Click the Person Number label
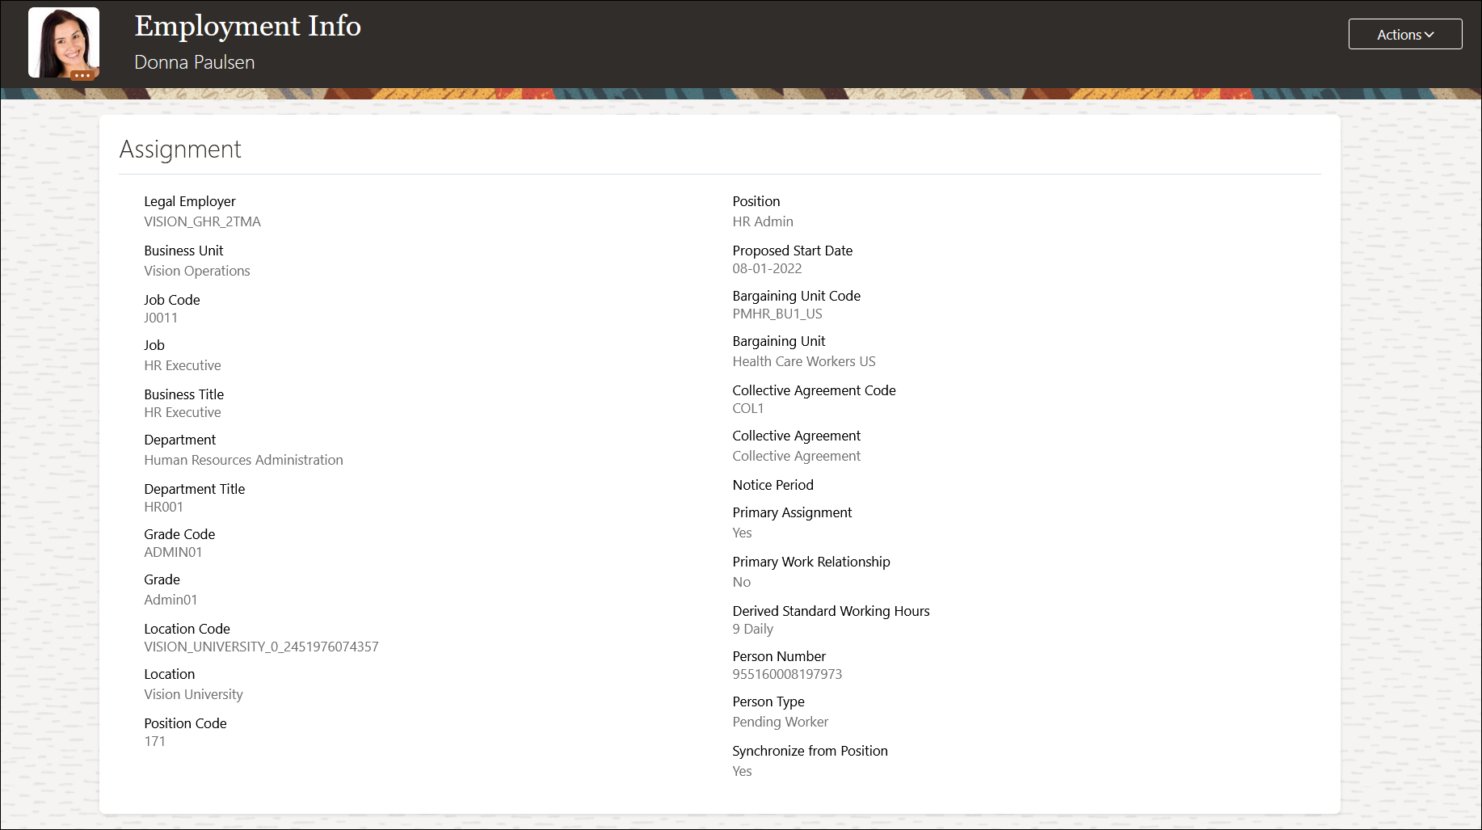 779,656
